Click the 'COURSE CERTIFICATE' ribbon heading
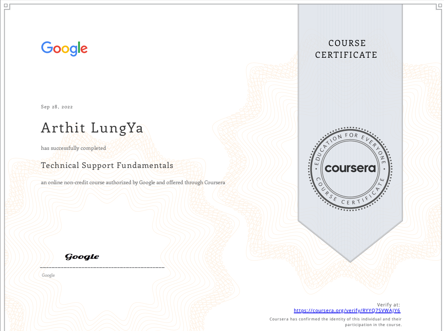 click(346, 49)
